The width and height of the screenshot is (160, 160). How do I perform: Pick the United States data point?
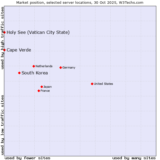tap(92, 84)
